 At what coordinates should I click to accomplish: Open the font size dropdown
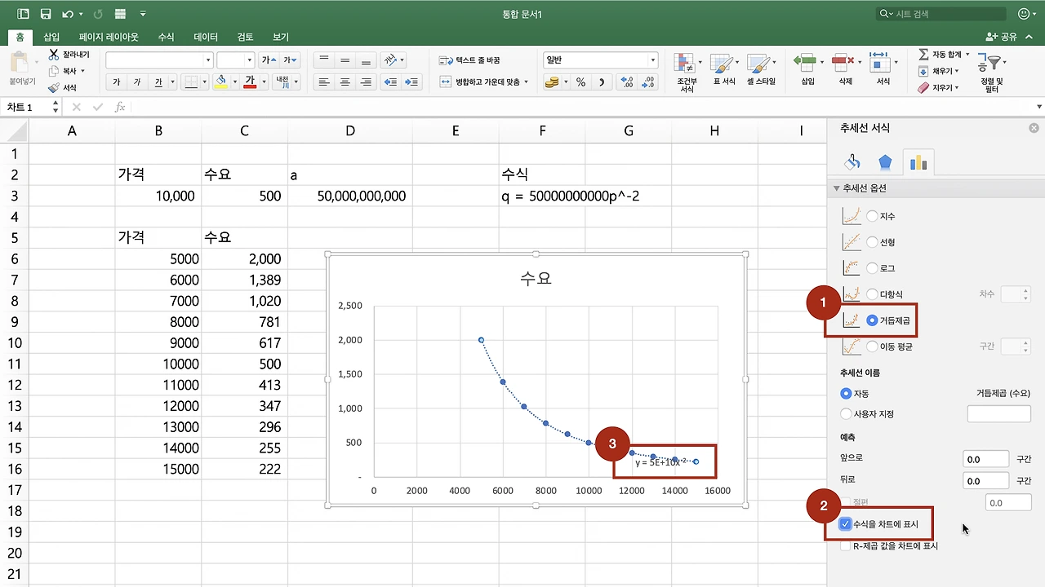(x=250, y=60)
